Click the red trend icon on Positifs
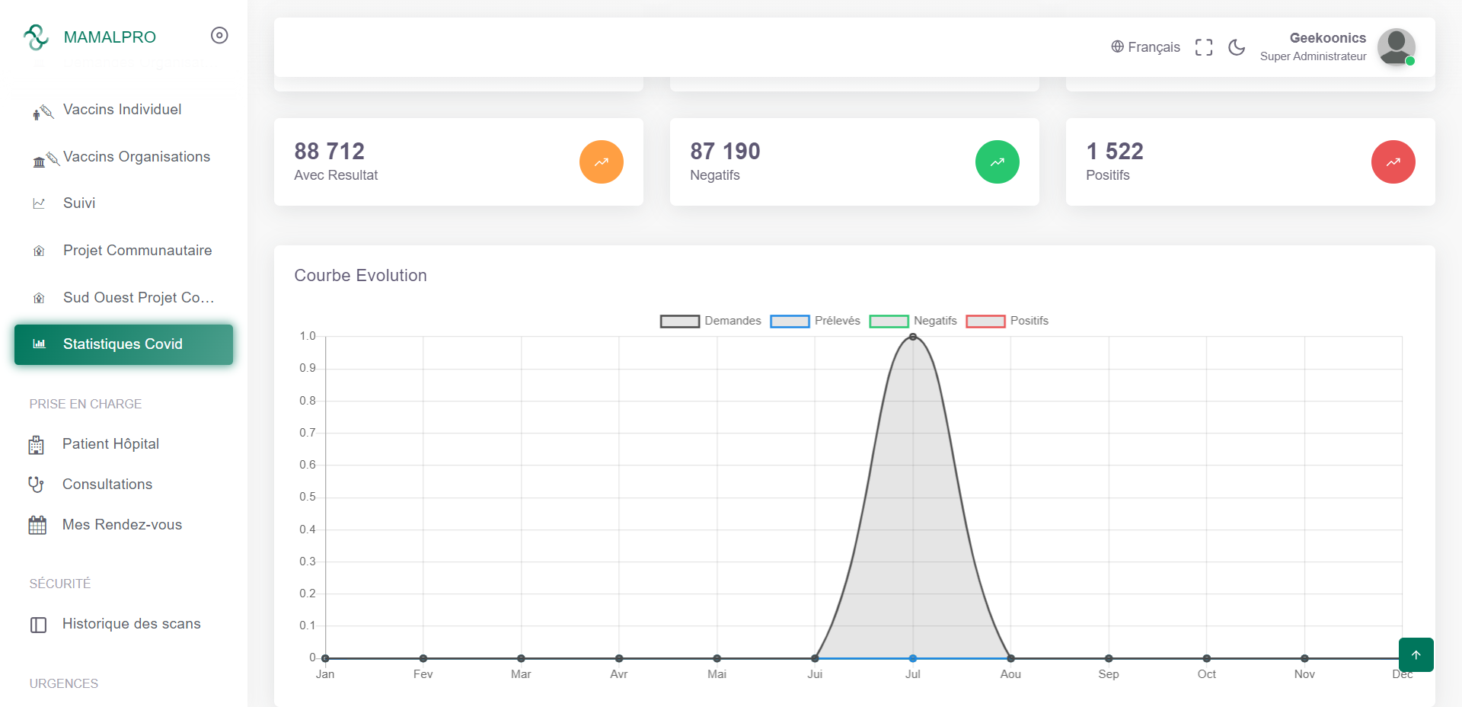This screenshot has height=707, width=1462. 1393,162
